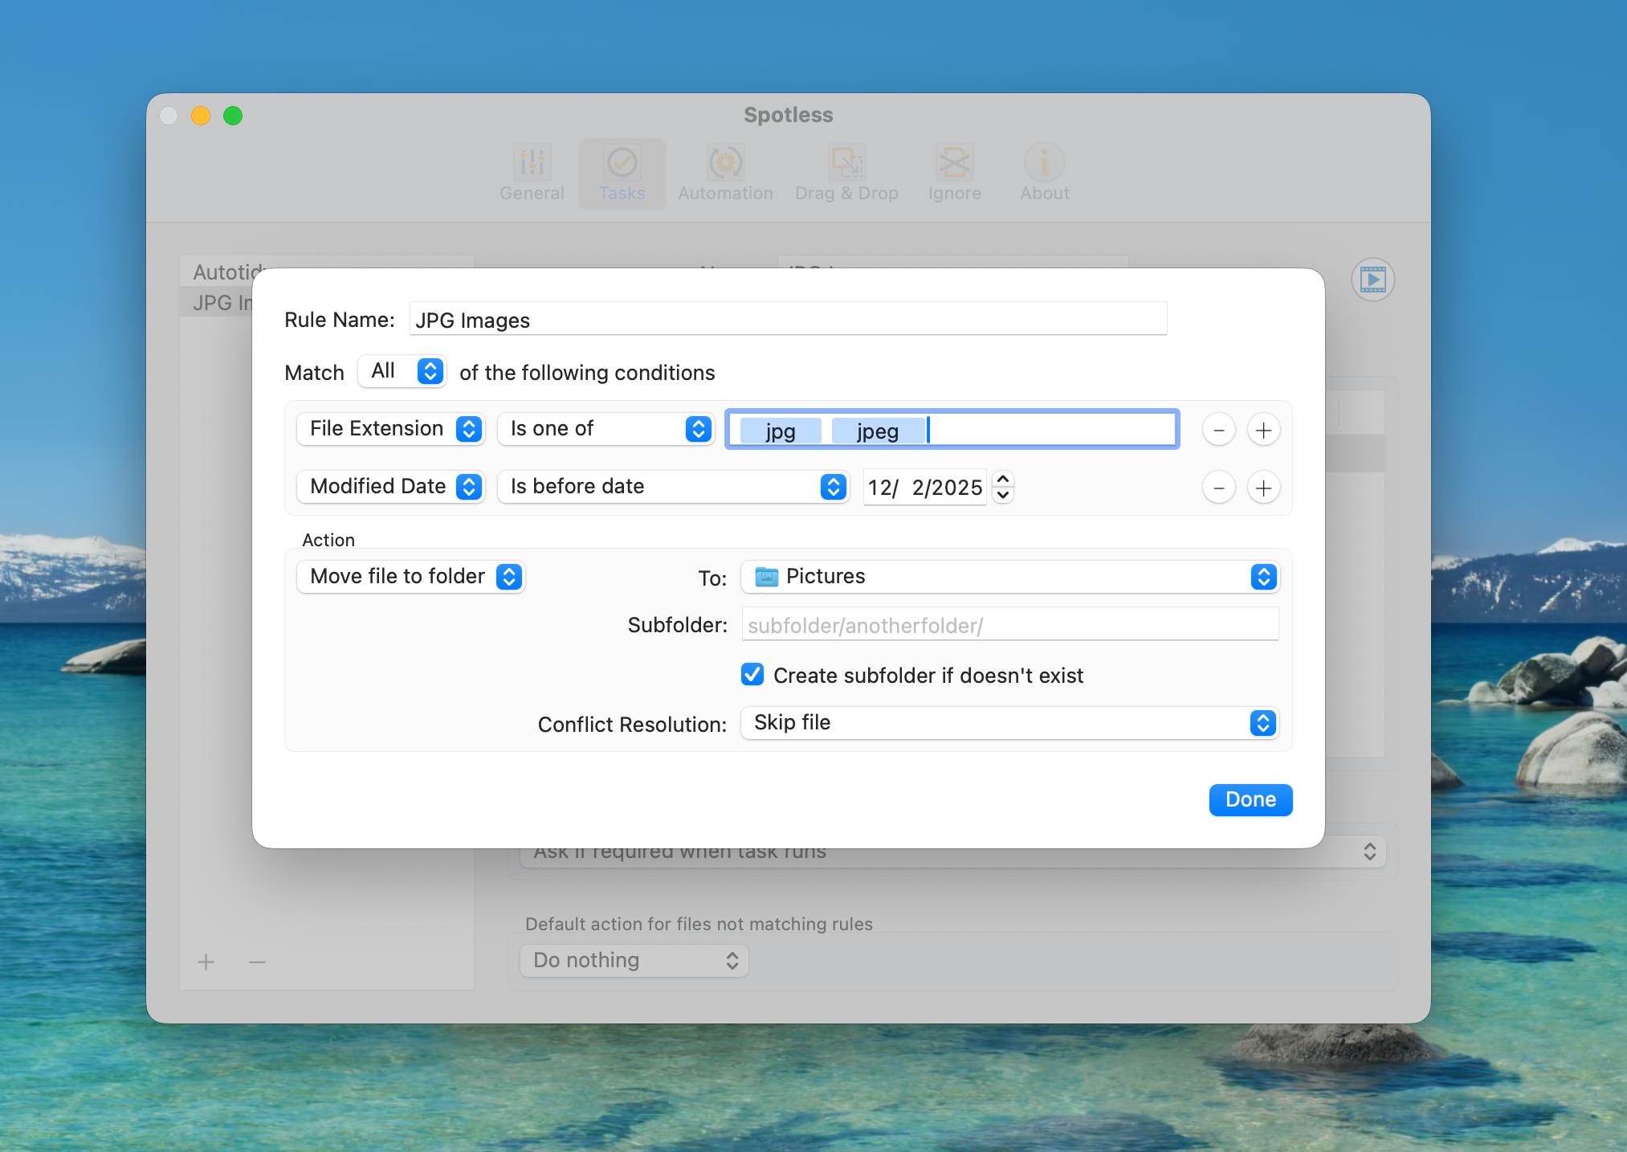1627x1152 pixels.
Task: Open the Drag & Drop tab icon
Action: (x=846, y=163)
